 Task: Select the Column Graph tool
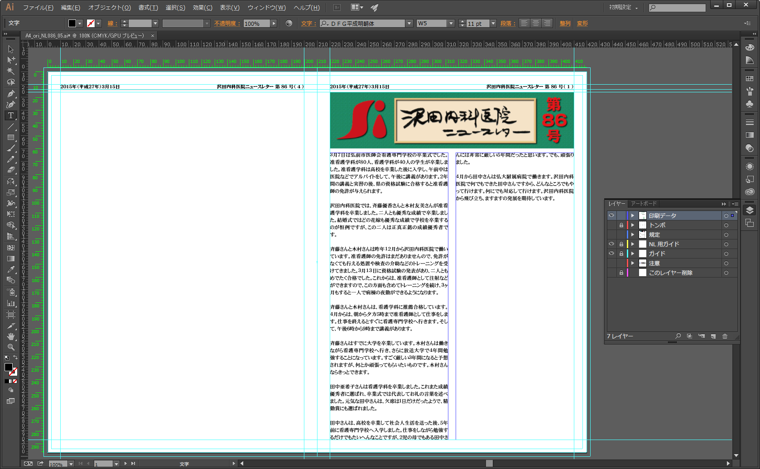[x=11, y=303]
